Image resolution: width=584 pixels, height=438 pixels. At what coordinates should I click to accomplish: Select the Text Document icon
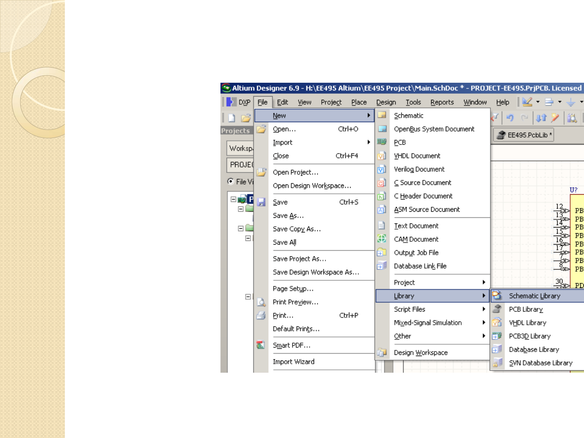click(x=382, y=225)
